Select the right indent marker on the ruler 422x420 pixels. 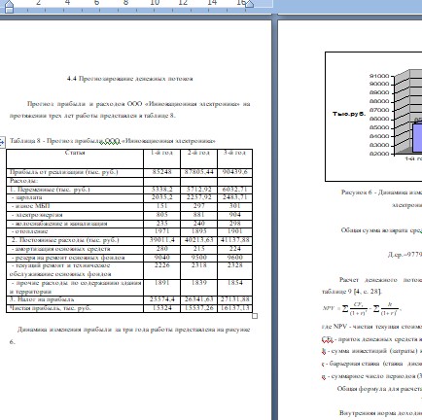250,4
